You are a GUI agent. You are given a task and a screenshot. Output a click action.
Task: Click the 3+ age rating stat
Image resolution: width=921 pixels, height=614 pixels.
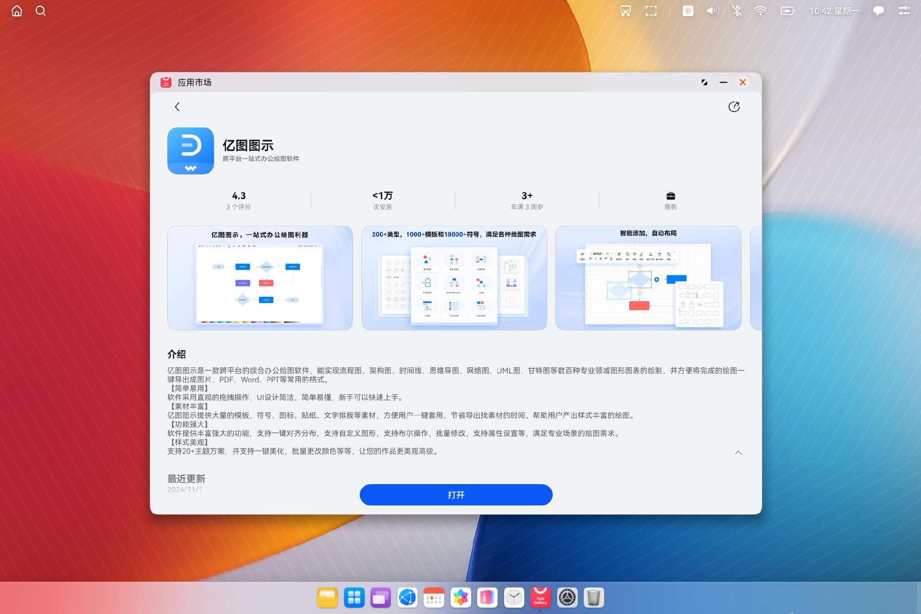[527, 200]
